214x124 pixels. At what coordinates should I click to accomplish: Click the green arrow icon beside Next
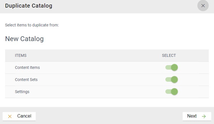point(204,116)
